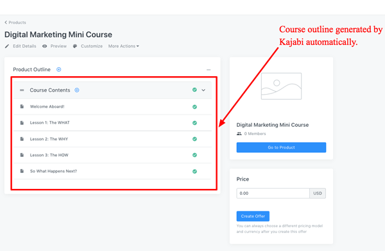The image size is (385, 251).
Task: Open Lesson 3: The HOW
Action: pyautogui.click(x=49, y=155)
